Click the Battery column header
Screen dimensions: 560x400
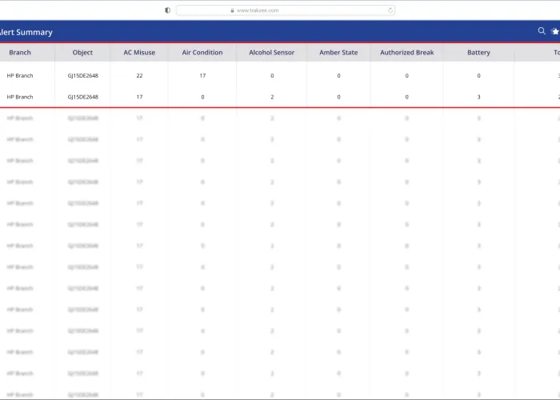pos(478,53)
